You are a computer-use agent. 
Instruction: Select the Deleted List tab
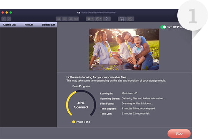48,25
